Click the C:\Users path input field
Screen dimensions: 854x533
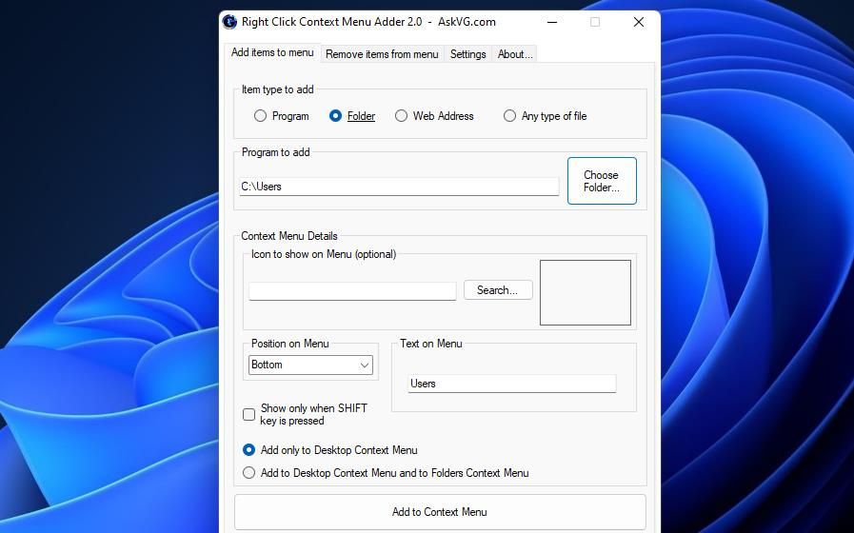tap(399, 187)
